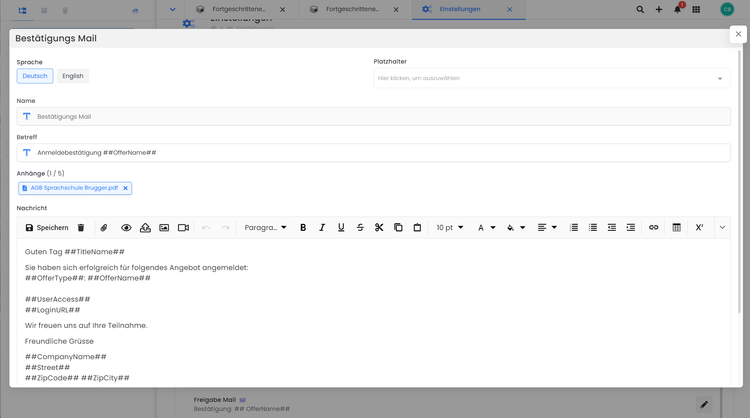Insert a hyperlink with link icon

[653, 228]
